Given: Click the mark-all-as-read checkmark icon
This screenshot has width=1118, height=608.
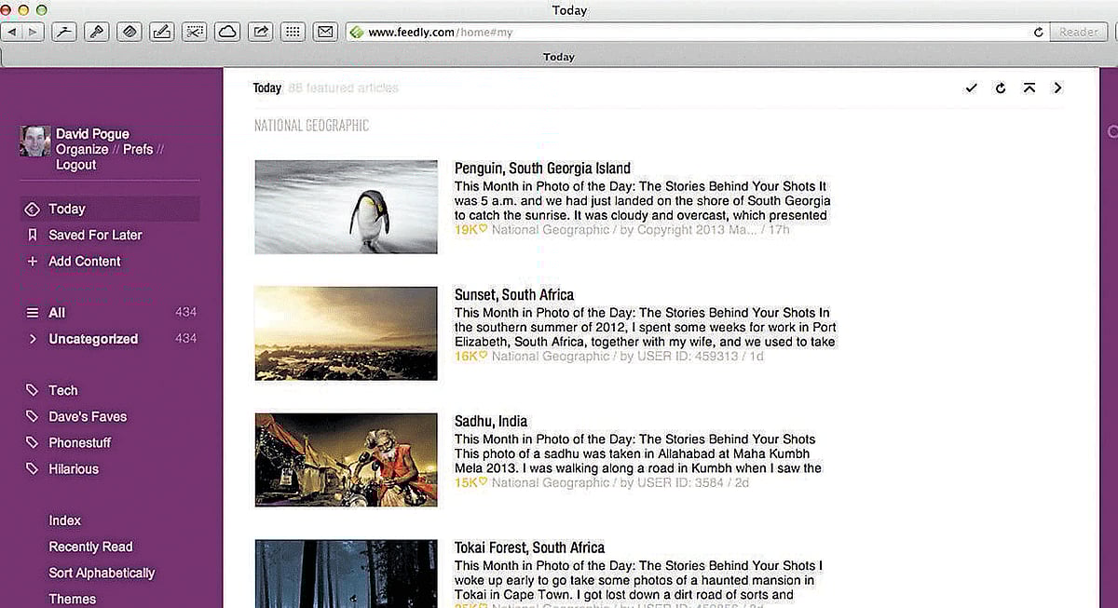Looking at the screenshot, I should (x=972, y=88).
